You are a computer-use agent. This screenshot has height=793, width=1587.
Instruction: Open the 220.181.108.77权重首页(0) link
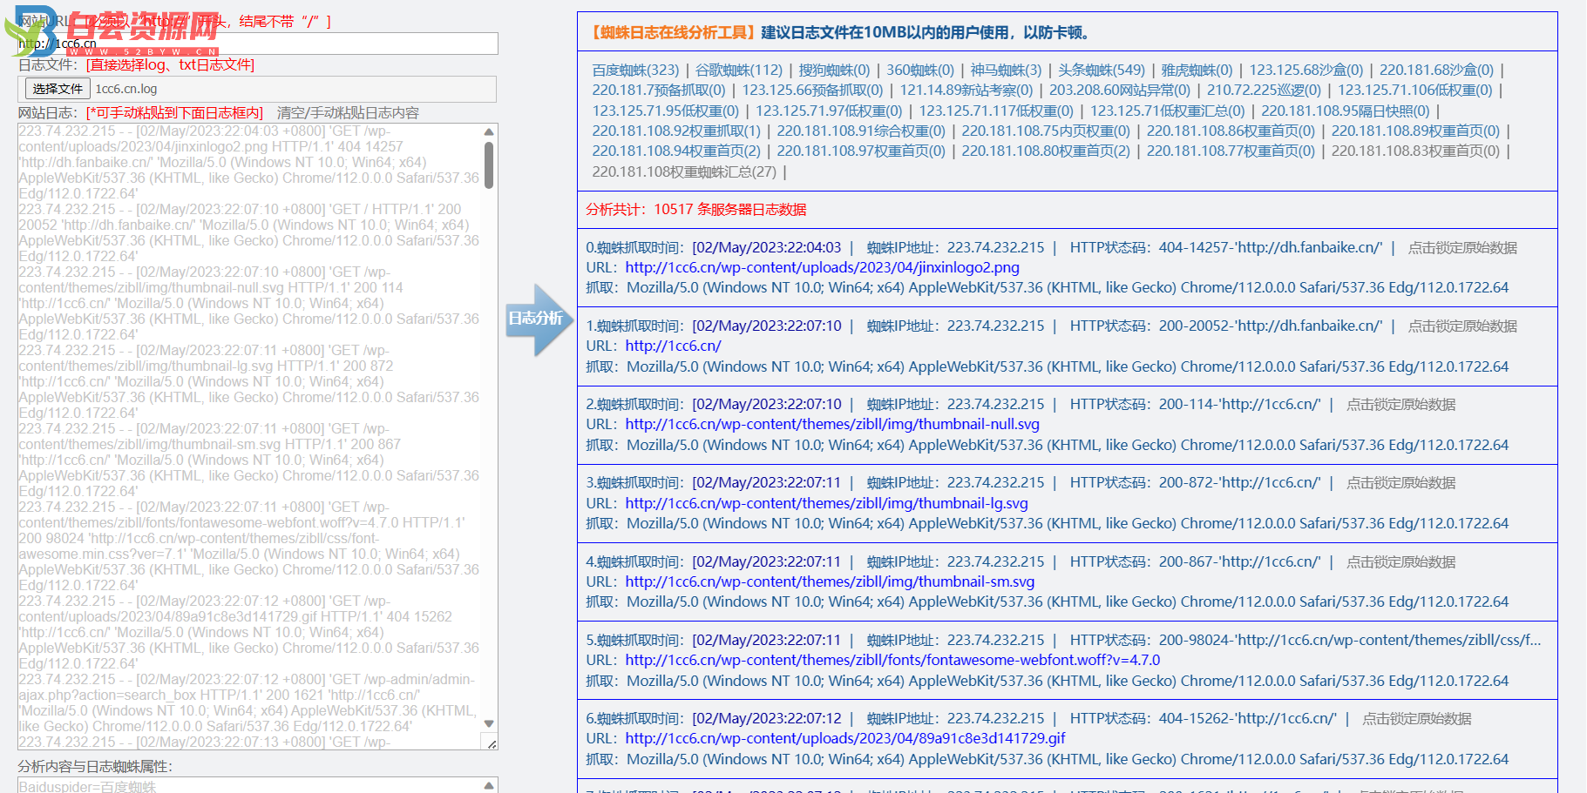coord(1231,151)
